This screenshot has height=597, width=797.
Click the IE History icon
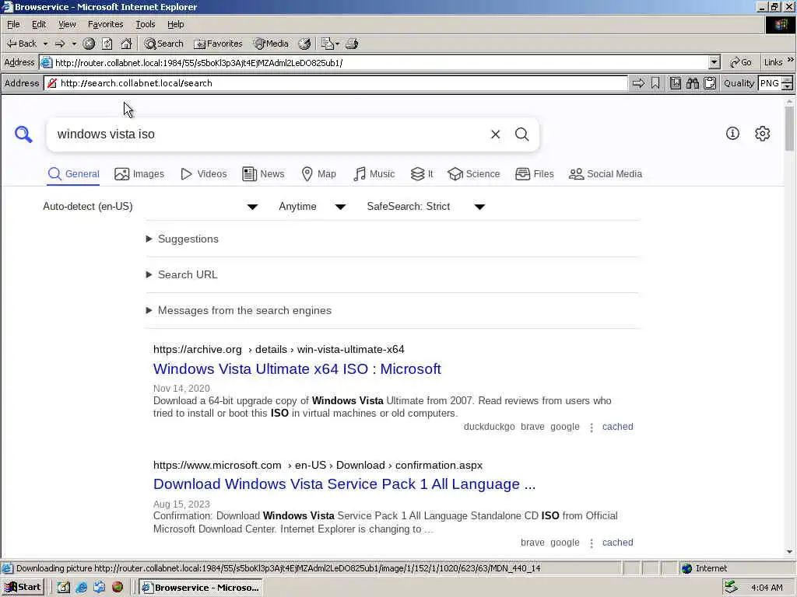[304, 44]
